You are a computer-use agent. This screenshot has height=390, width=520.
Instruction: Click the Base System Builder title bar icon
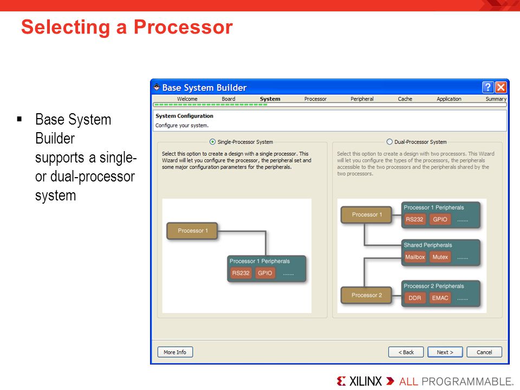[x=157, y=87]
